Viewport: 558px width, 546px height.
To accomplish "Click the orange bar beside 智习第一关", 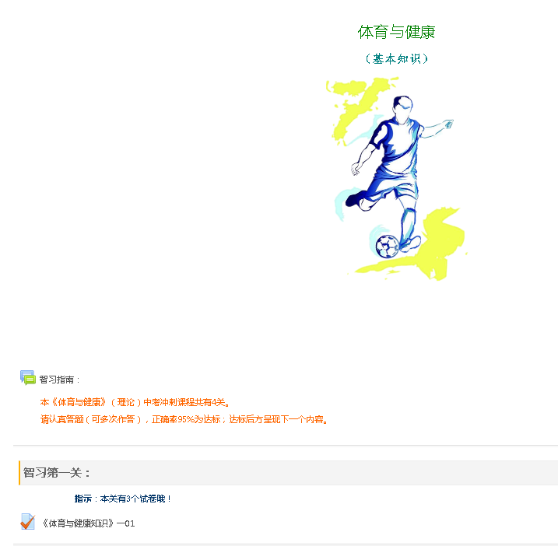I will [x=19, y=473].
